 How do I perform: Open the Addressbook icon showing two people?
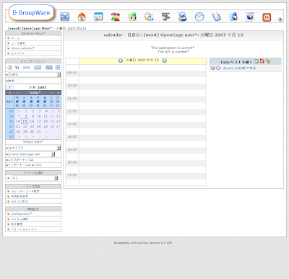[116, 17]
